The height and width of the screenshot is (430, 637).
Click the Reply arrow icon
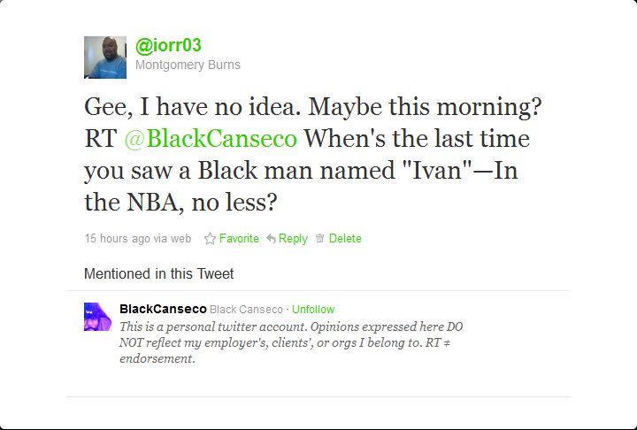[x=271, y=239]
